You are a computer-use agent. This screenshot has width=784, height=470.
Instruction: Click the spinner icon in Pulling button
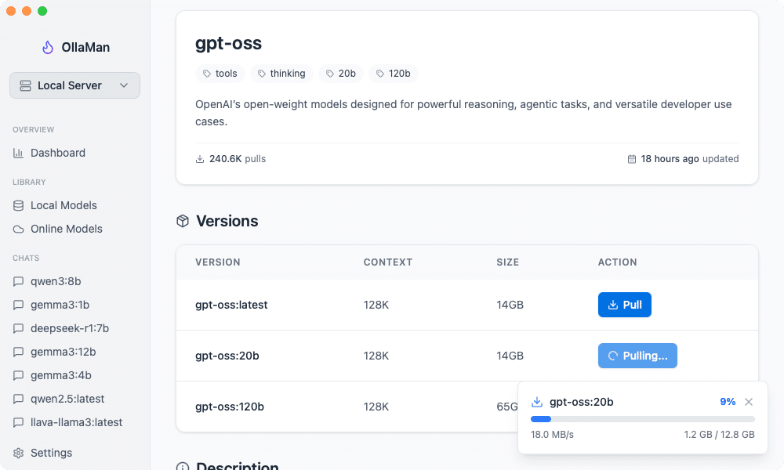612,356
